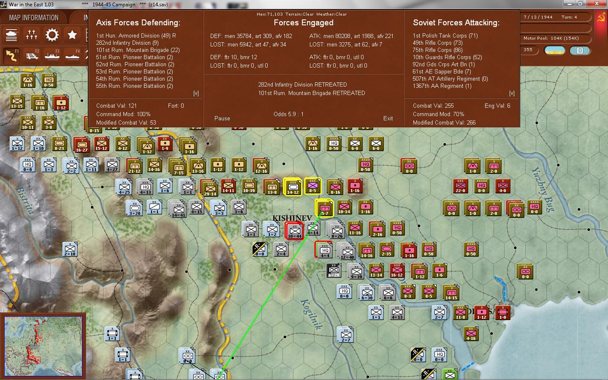Select the 9=39 Axis infantry counter
The image size is (608, 380).
pos(356,271)
